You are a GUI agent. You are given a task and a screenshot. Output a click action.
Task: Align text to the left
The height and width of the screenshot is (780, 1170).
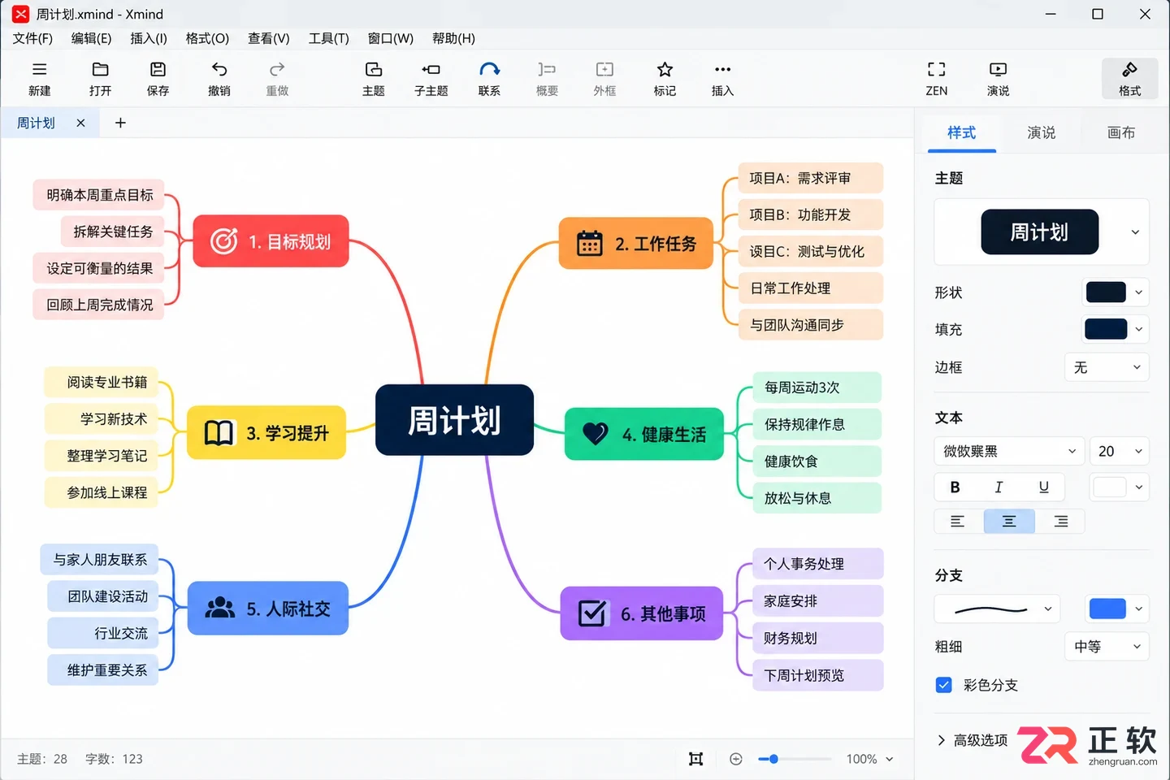[957, 522]
